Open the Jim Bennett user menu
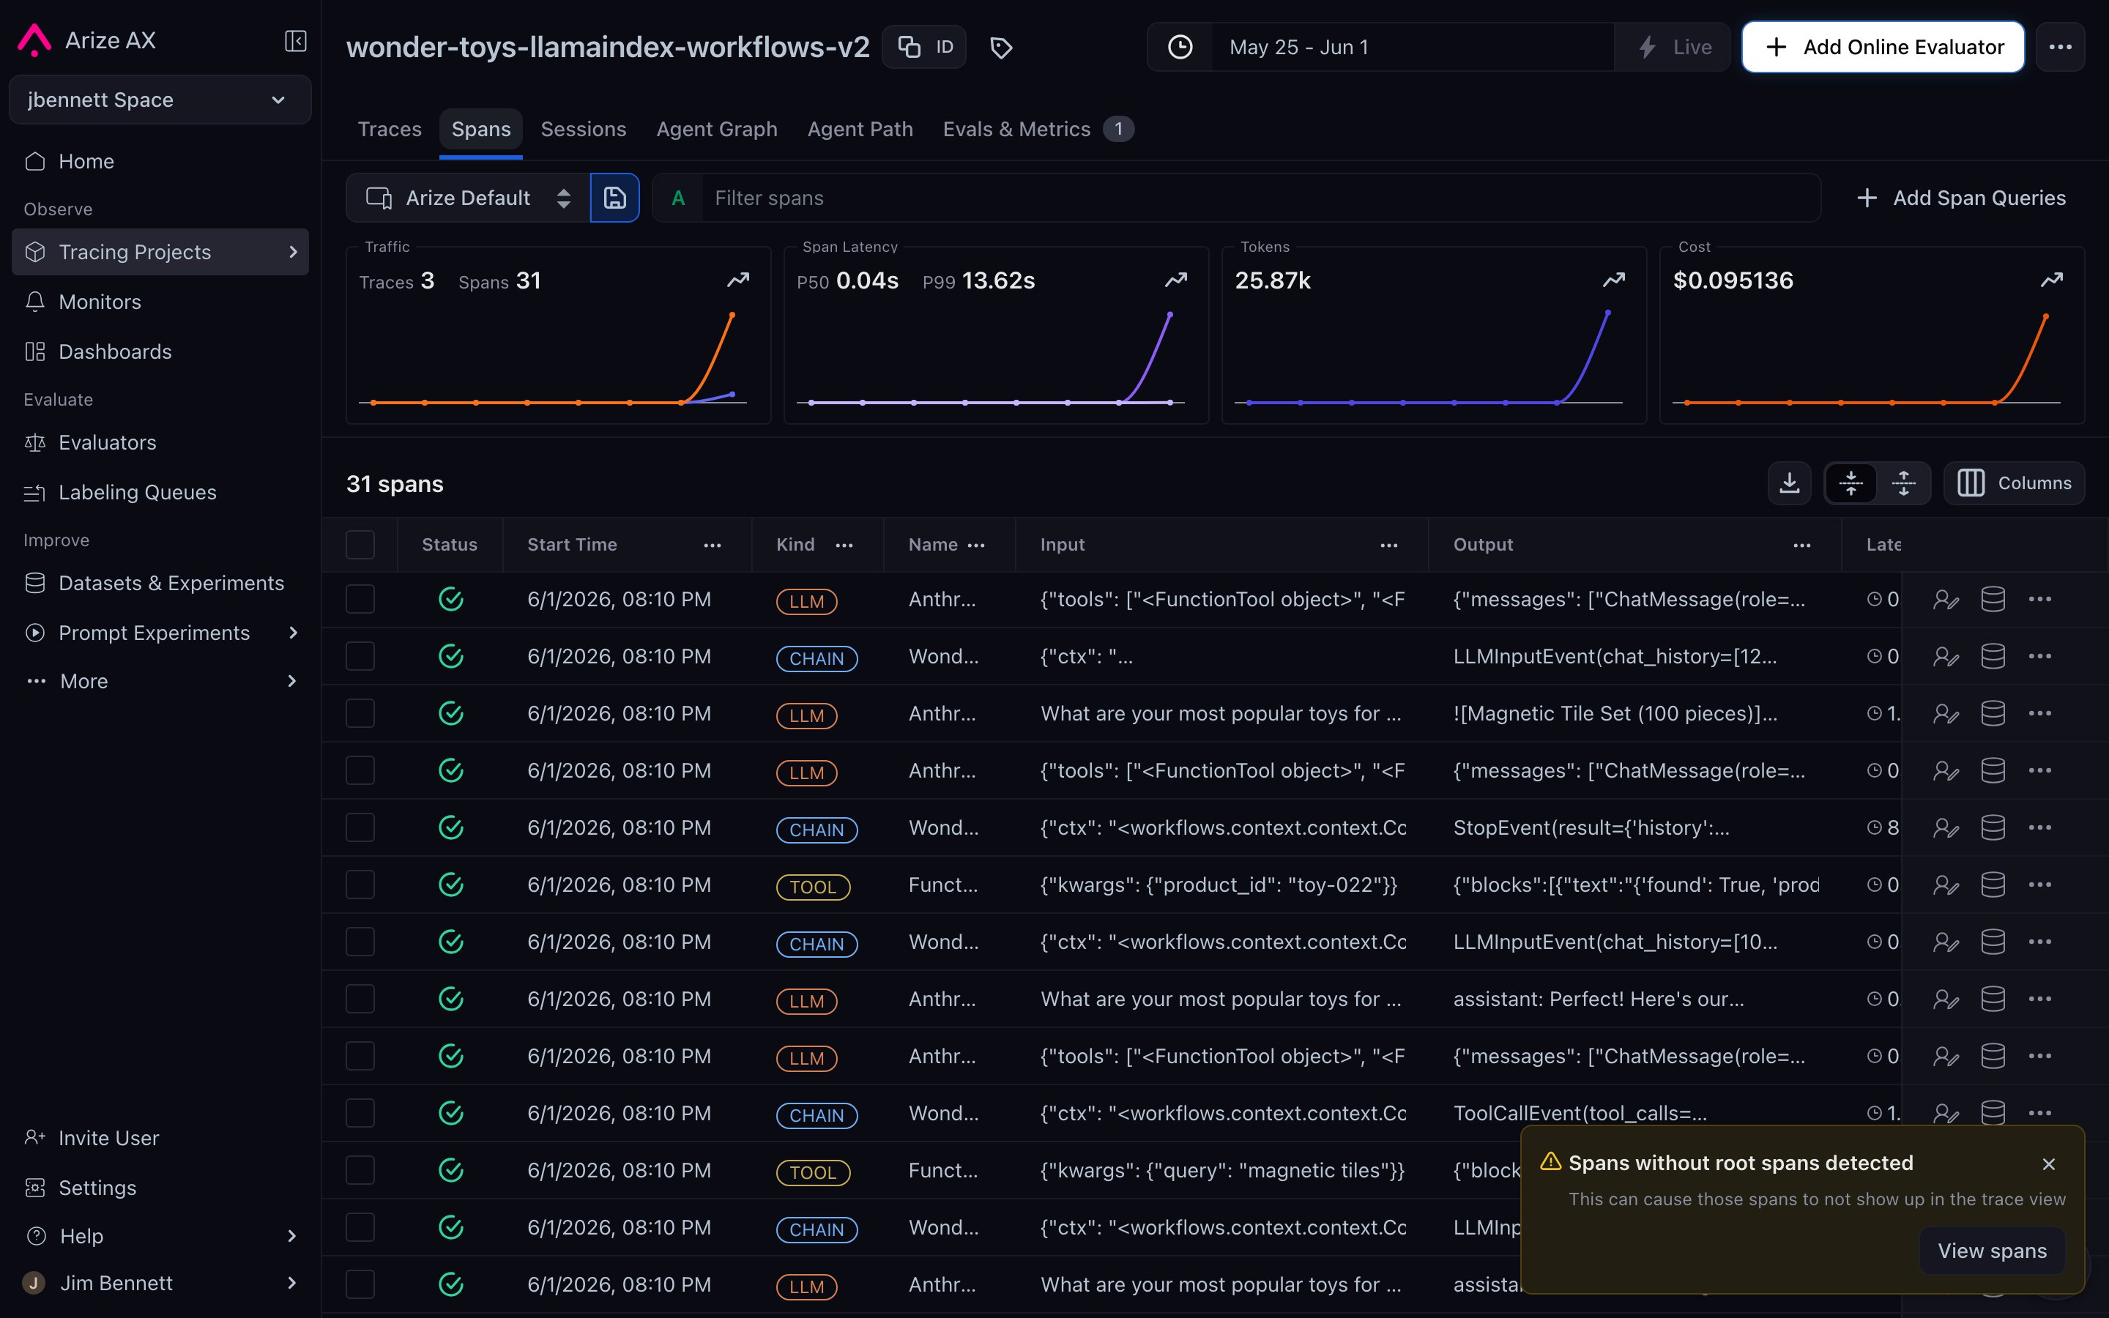Viewport: 2109px width, 1318px height. 160,1283
